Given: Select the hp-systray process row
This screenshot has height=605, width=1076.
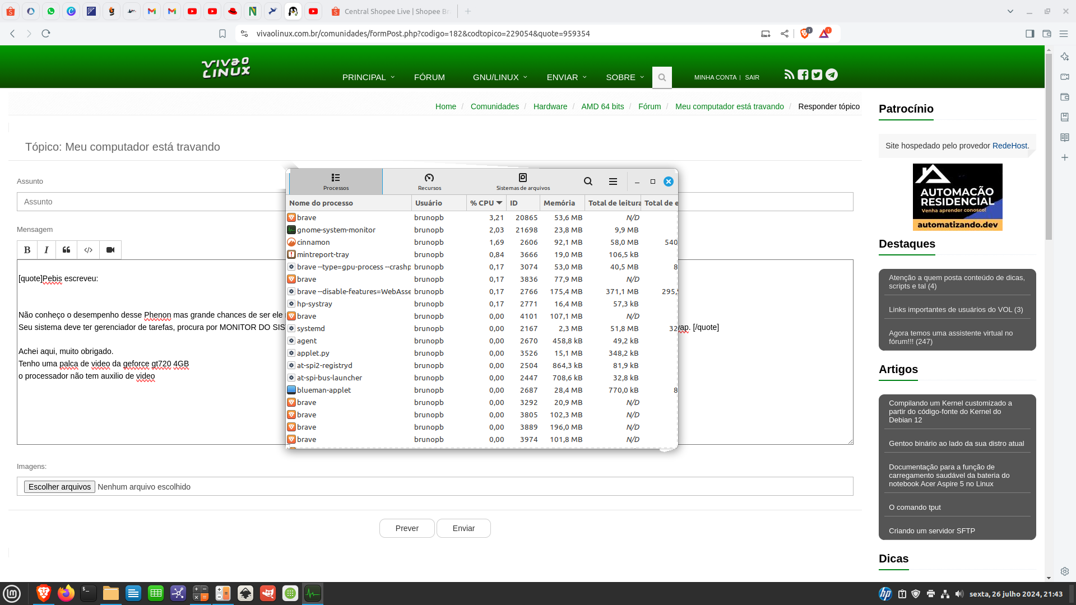Looking at the screenshot, I should tap(482, 304).
